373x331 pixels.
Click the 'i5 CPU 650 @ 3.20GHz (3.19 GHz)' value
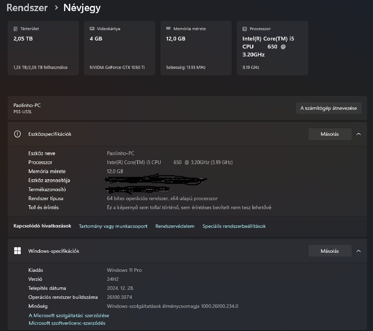coord(170,162)
